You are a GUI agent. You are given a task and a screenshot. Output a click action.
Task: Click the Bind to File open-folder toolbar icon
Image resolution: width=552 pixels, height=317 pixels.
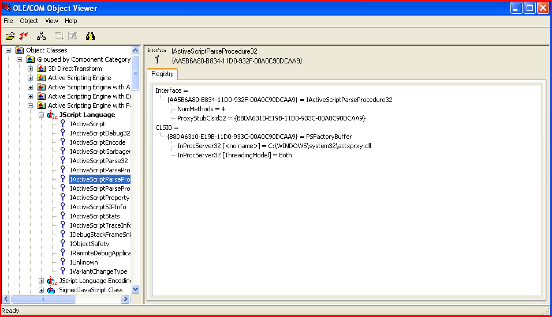point(10,36)
